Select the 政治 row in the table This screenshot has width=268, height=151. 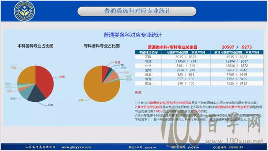point(199,83)
